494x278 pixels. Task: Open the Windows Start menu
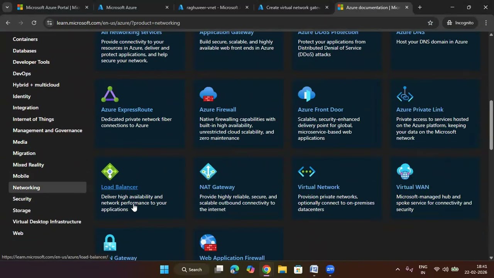pyautogui.click(x=164, y=270)
